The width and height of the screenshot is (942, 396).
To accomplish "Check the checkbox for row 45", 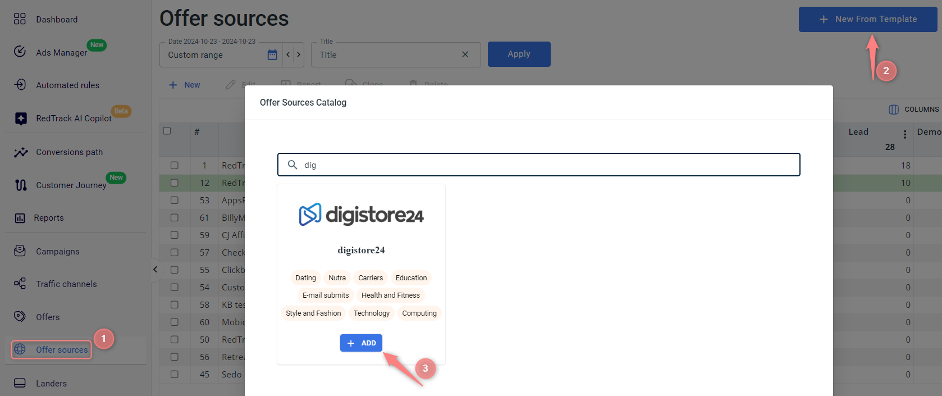I will [x=175, y=375].
